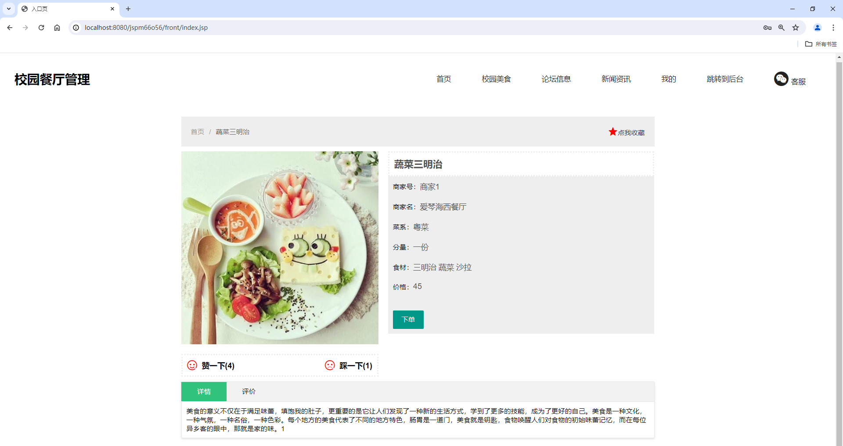Click the home icon in browser toolbar

(x=57, y=27)
